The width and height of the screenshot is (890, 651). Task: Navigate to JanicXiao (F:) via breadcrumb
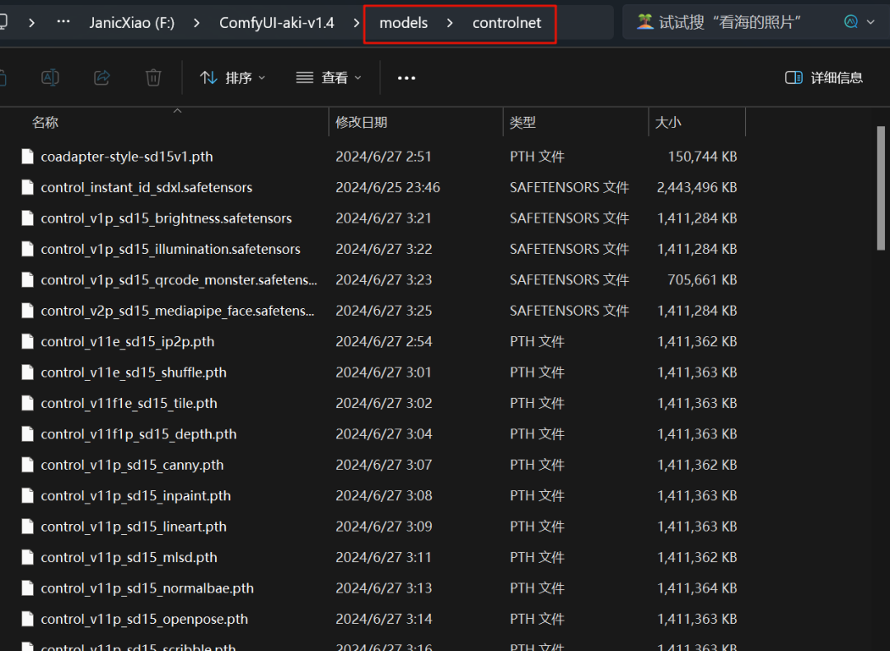point(132,22)
